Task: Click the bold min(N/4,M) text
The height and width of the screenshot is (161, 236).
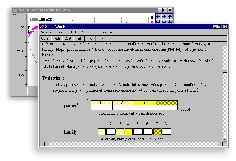Action: click(170, 49)
